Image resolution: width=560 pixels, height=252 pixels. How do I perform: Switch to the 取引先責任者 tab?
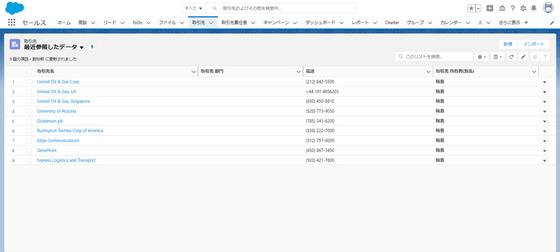[234, 22]
